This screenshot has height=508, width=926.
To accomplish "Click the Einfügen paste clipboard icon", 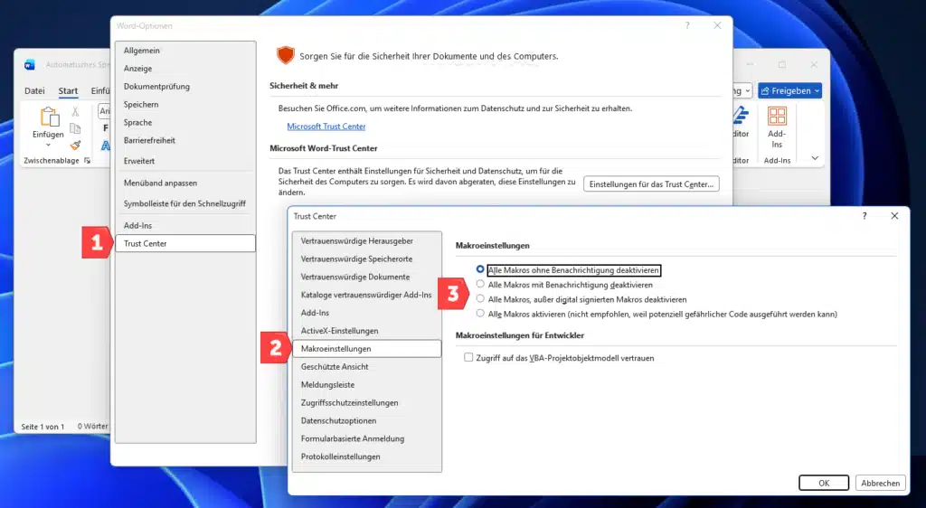I will coord(49,117).
